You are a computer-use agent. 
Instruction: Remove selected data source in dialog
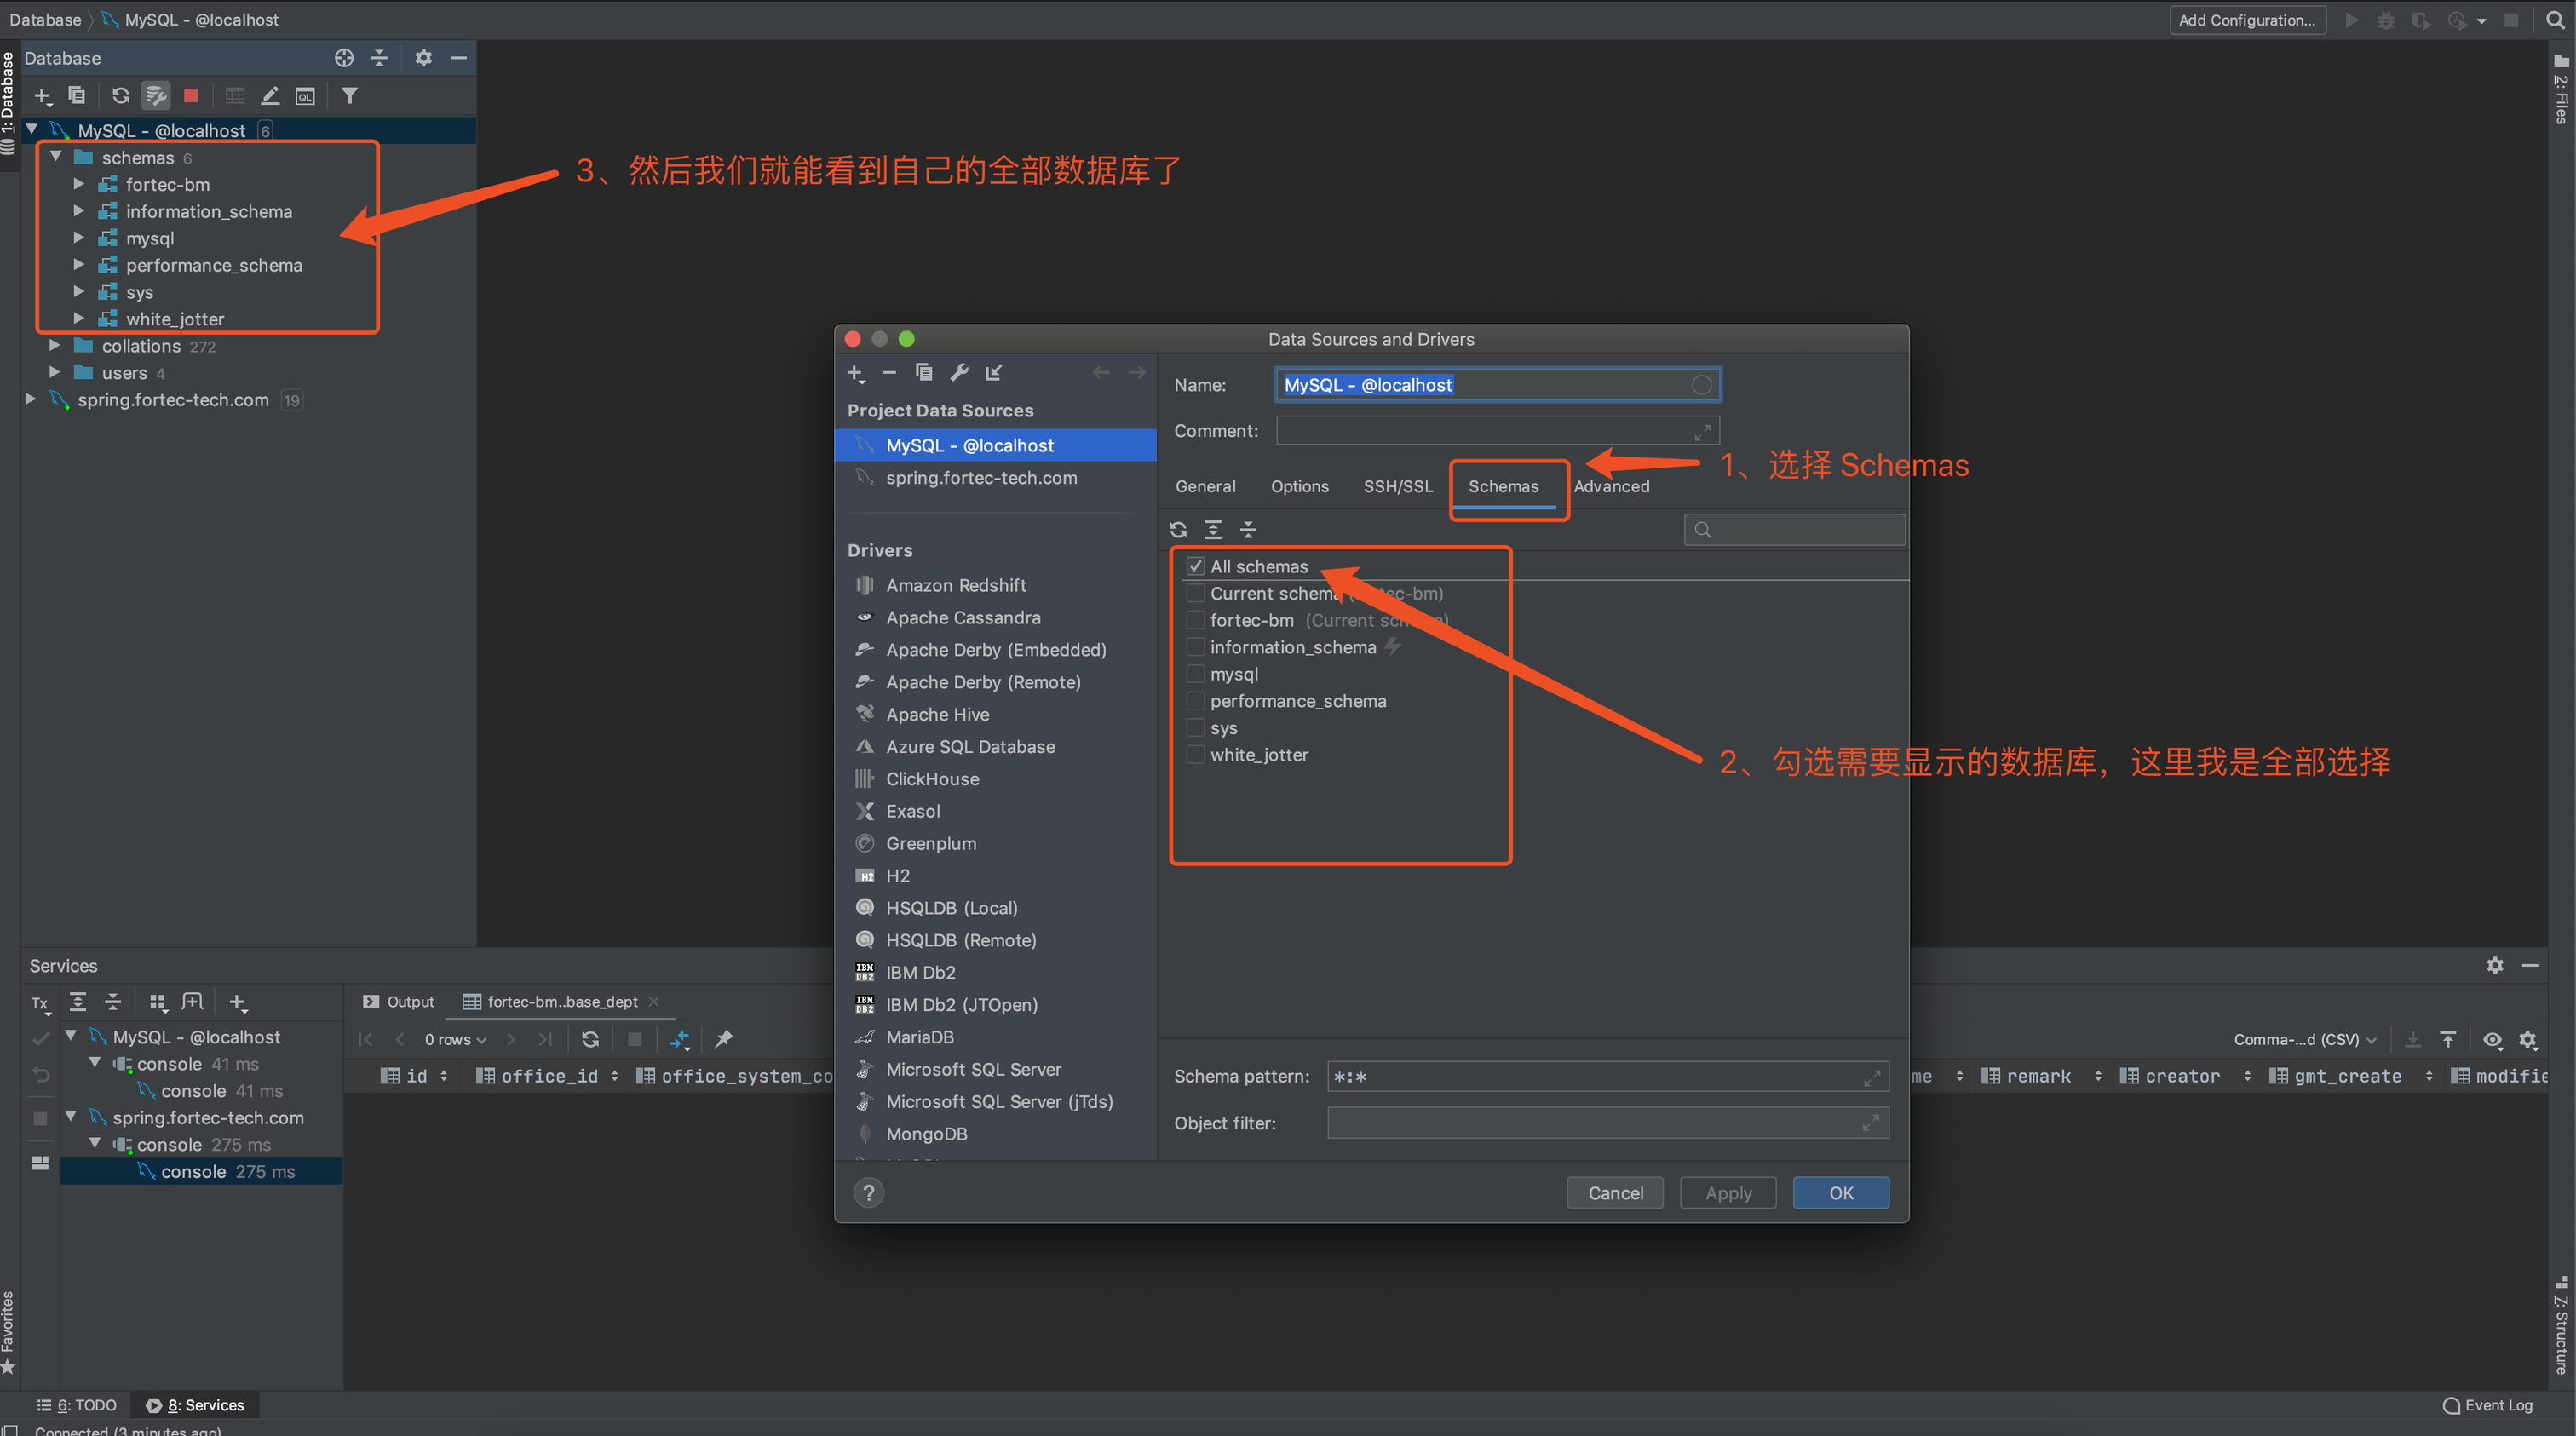[889, 373]
